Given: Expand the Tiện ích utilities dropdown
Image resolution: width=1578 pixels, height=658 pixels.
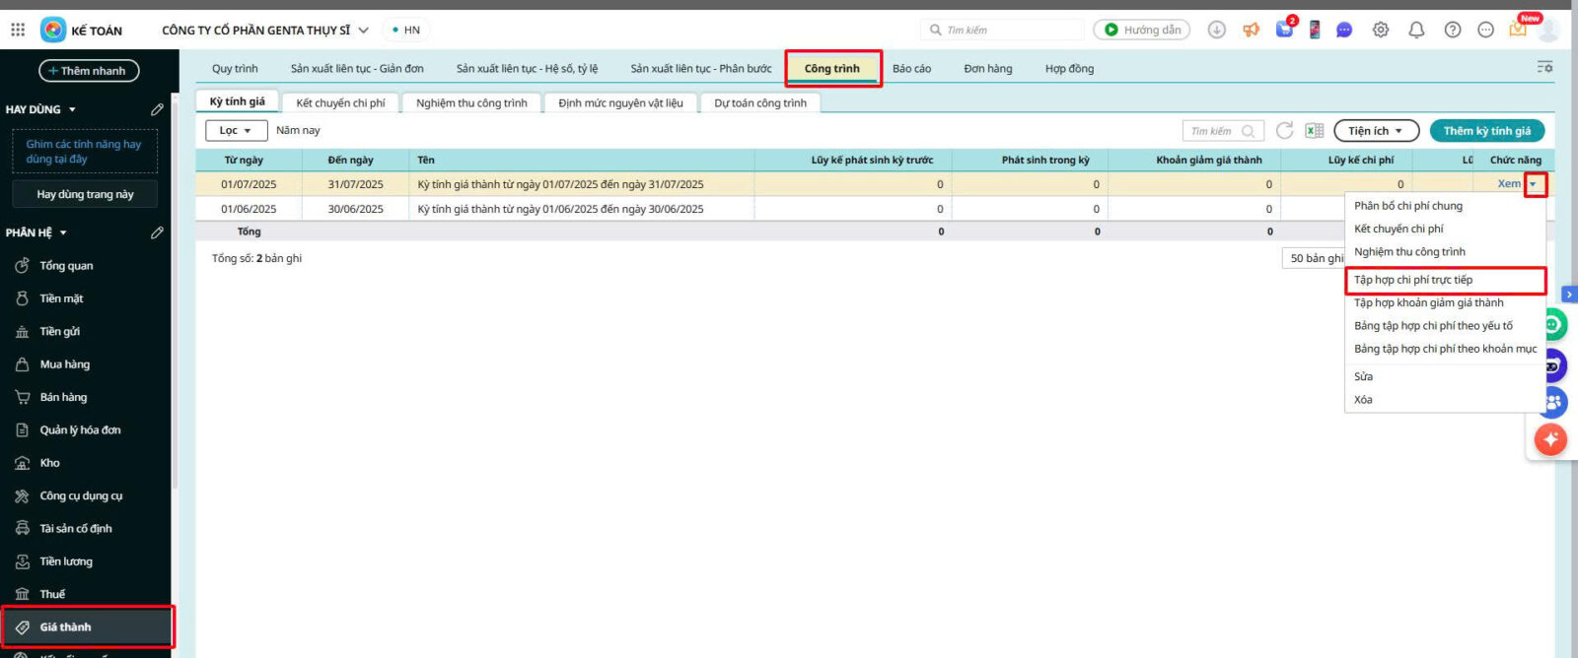Looking at the screenshot, I should [x=1376, y=131].
